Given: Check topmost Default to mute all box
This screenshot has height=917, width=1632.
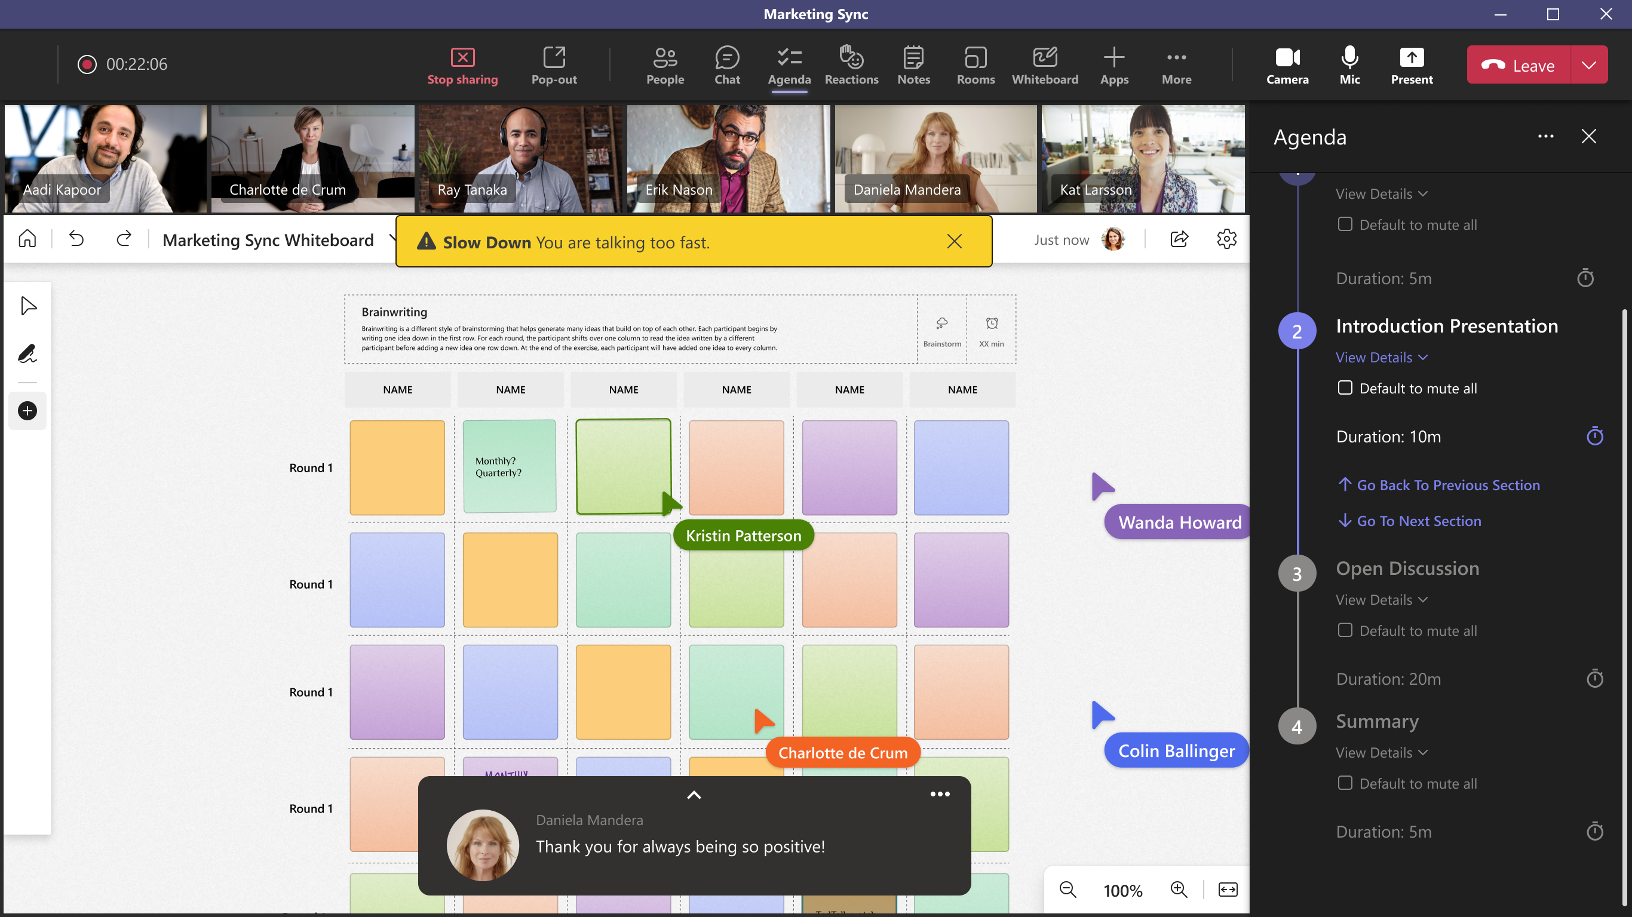Looking at the screenshot, I should 1345,224.
